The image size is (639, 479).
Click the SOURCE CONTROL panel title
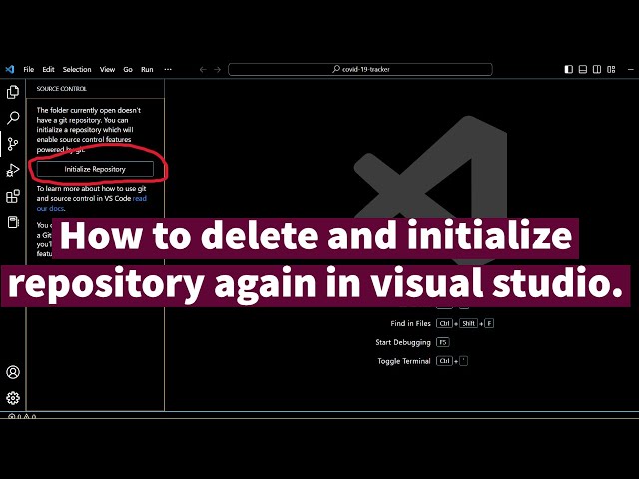(x=62, y=89)
